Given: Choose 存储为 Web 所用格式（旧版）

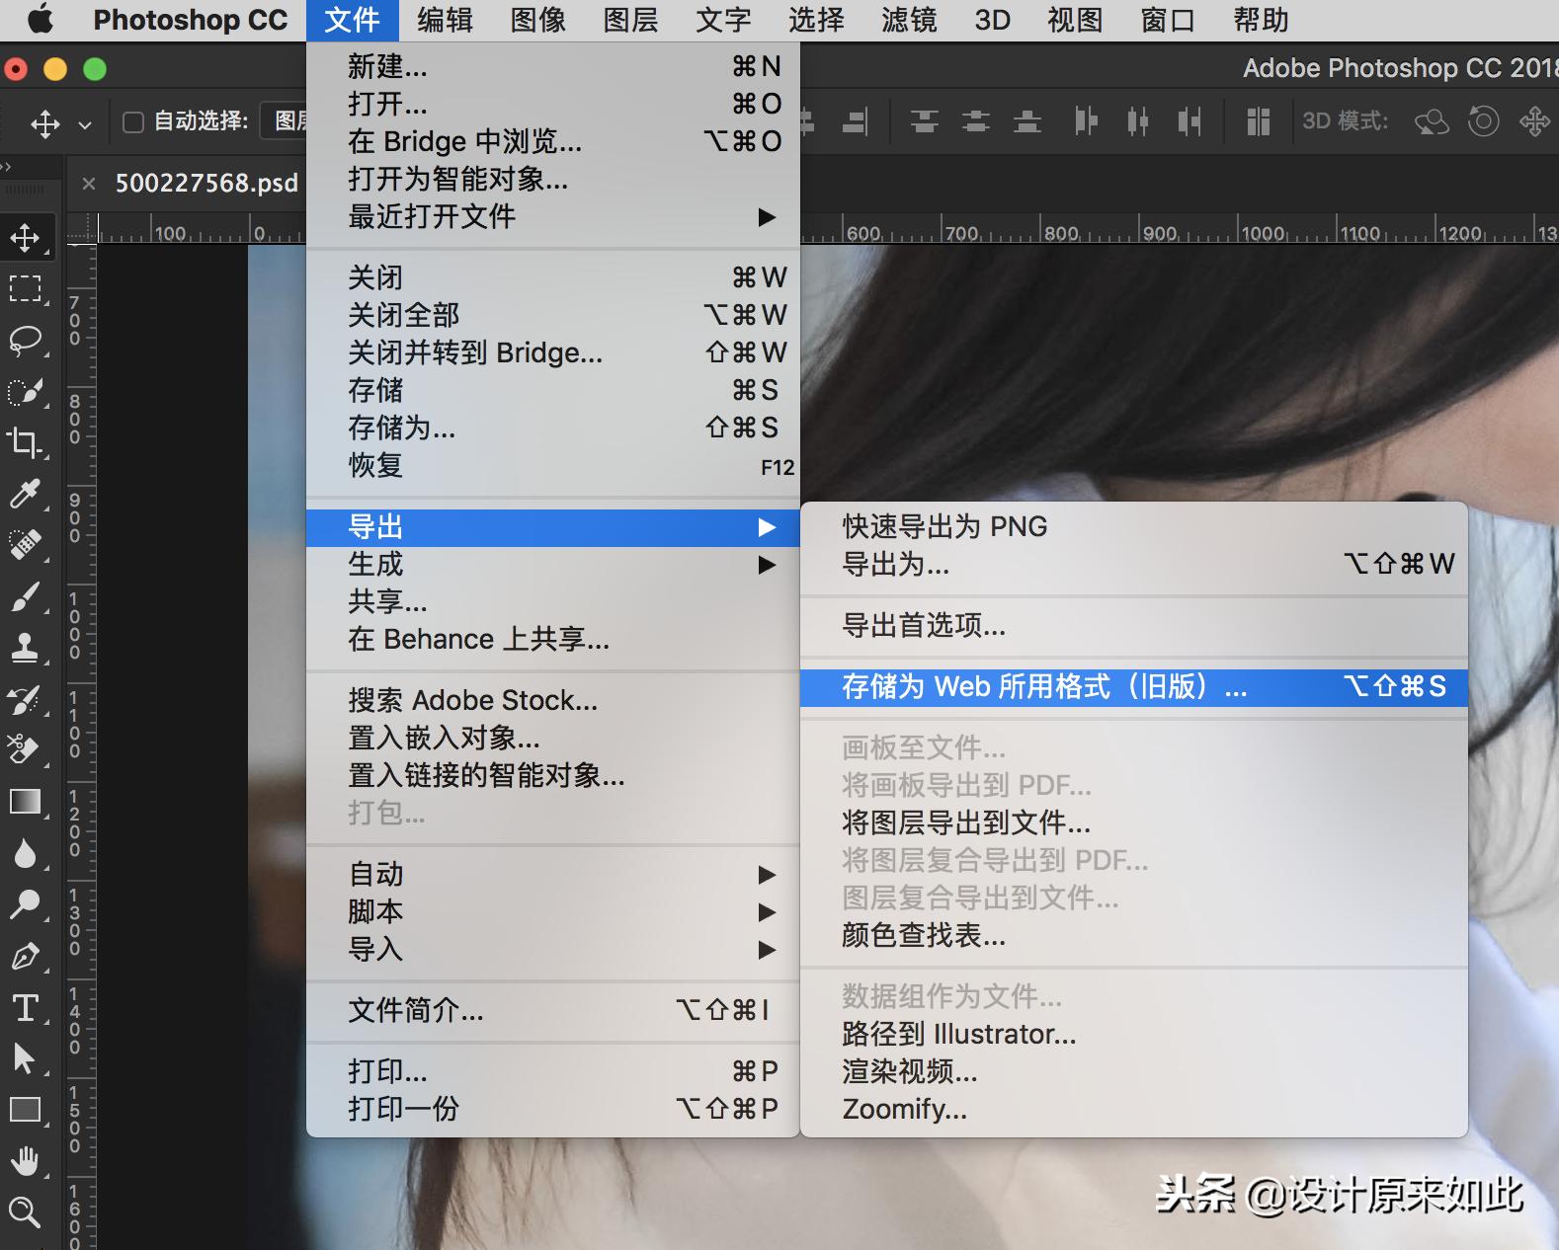Looking at the screenshot, I should [1134, 686].
